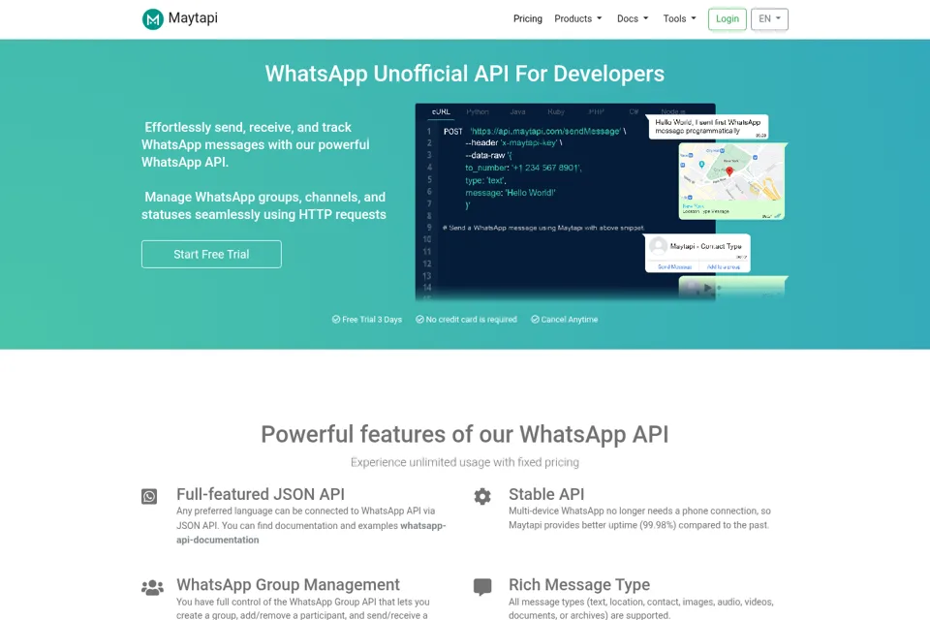Click Add to a group link
This screenshot has width=930, height=620.
[723, 267]
